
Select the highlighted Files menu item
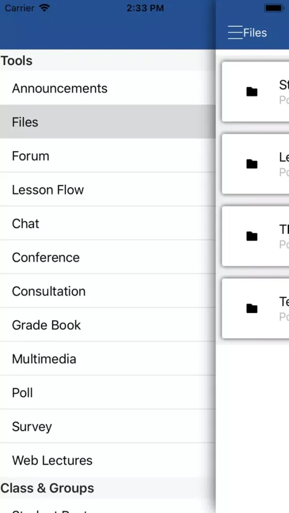(108, 122)
